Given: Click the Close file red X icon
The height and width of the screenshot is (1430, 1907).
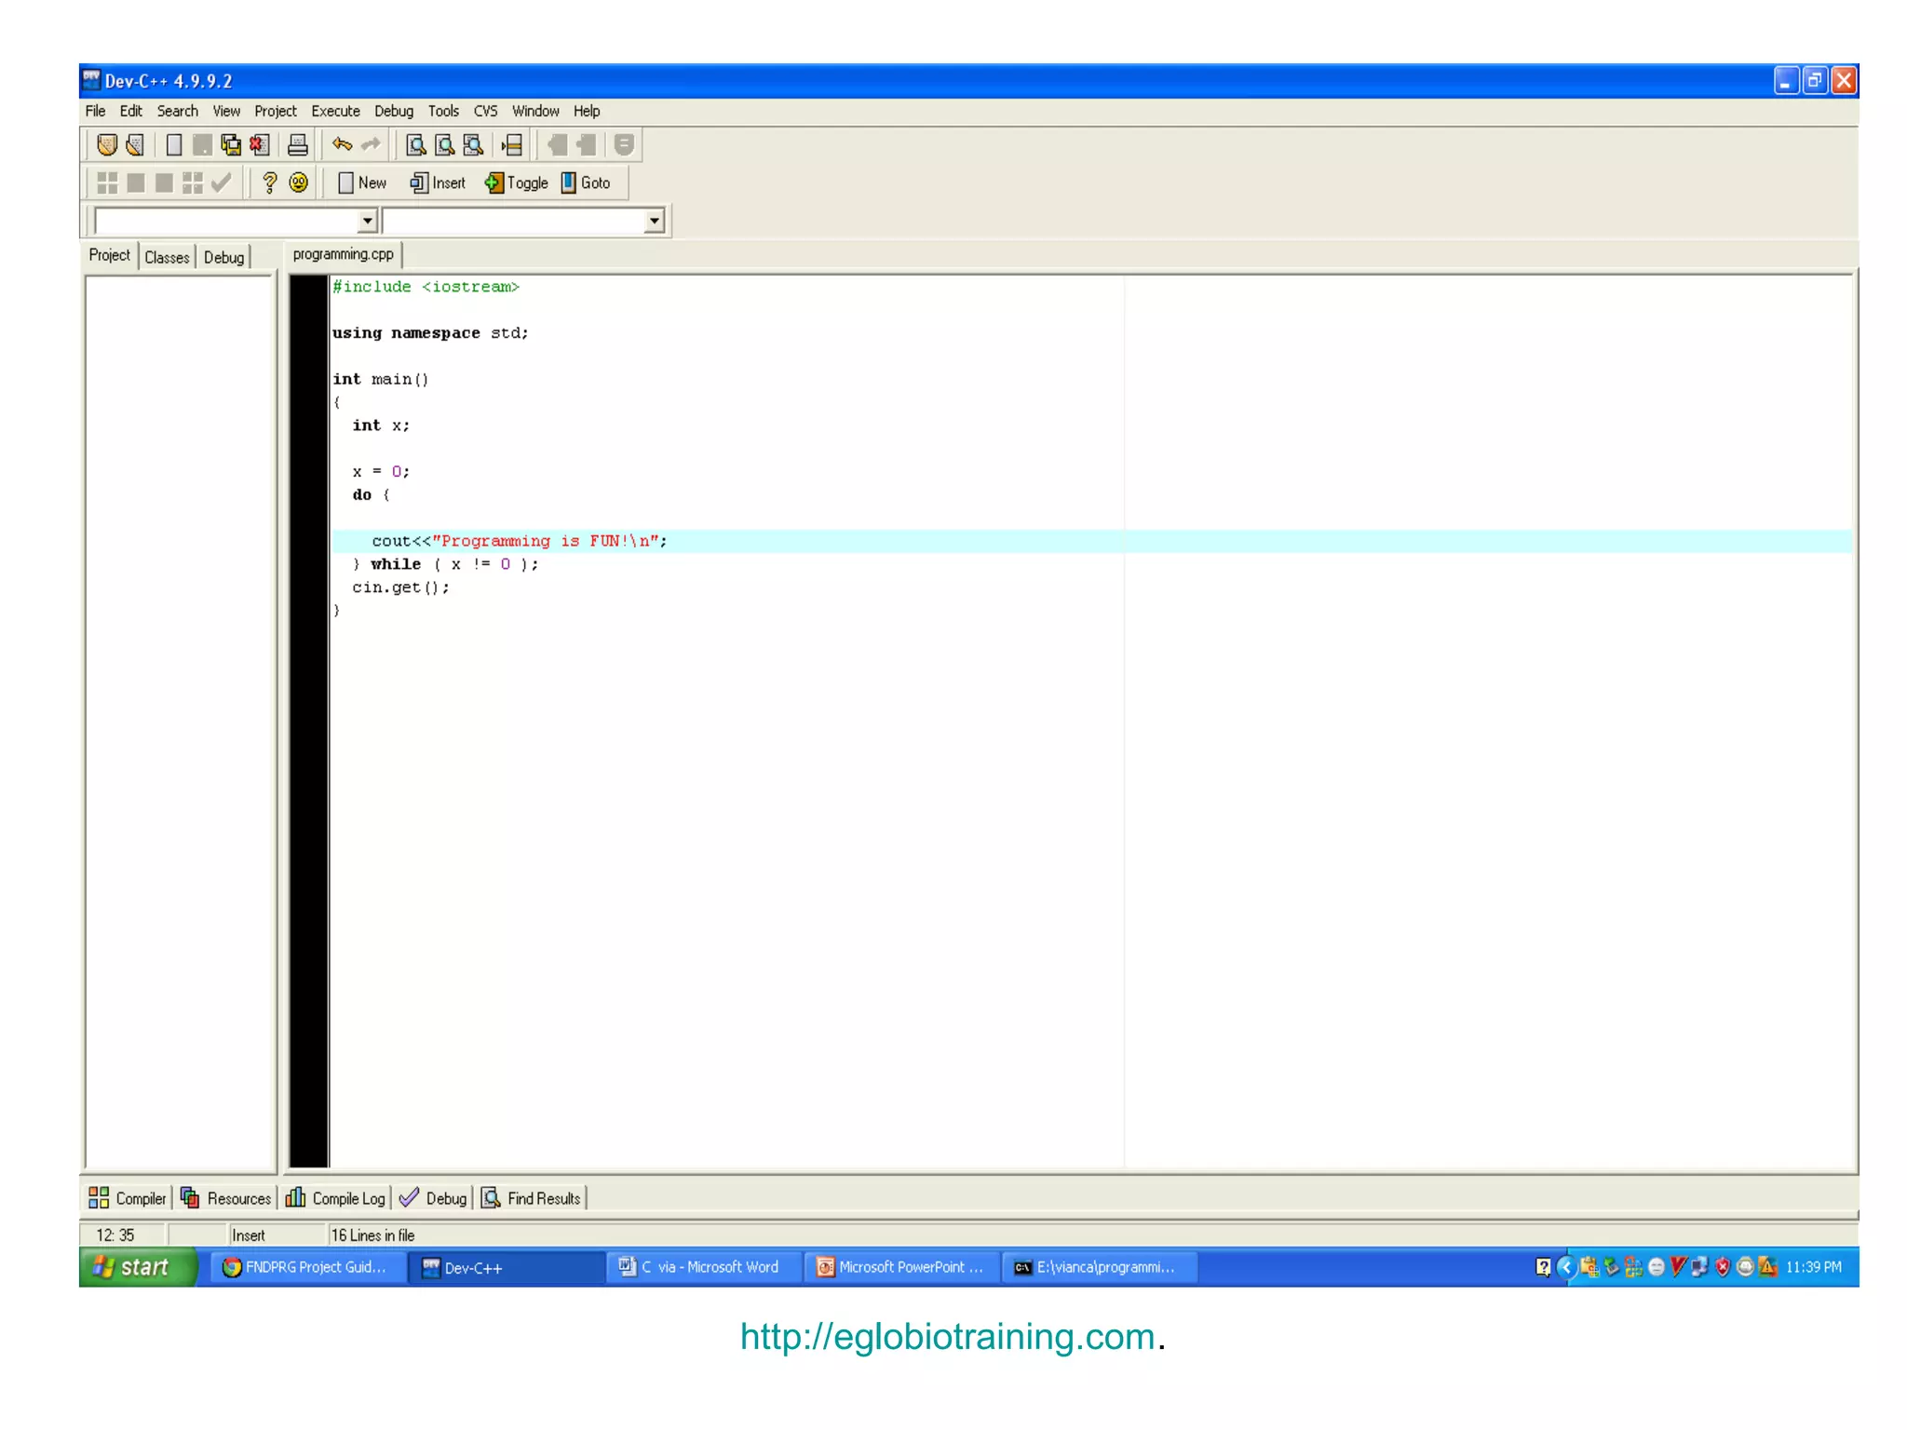Looking at the screenshot, I should point(259,145).
